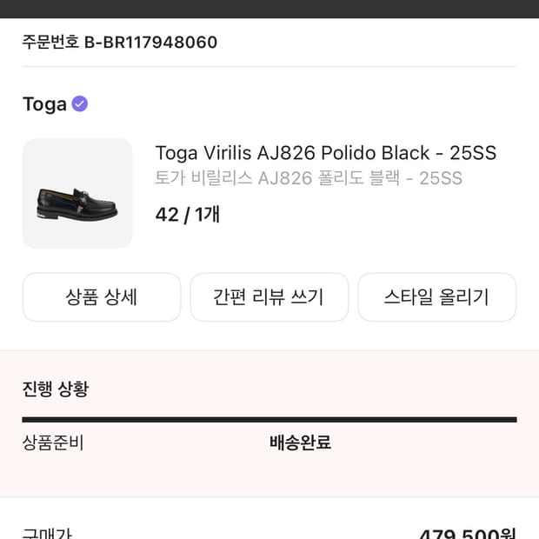Click the 주문번호 label text

50,42
